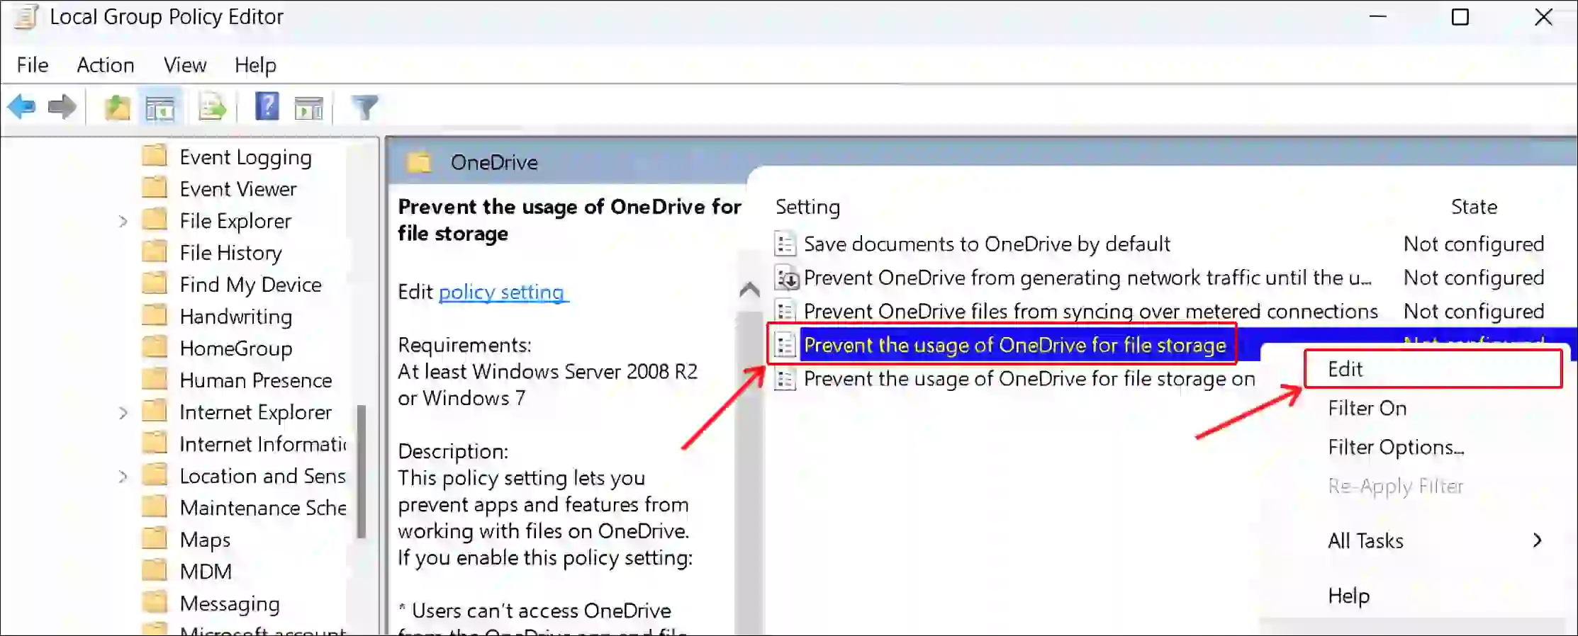Choose Filter On from the context menu
This screenshot has width=1578, height=636.
1367,408
